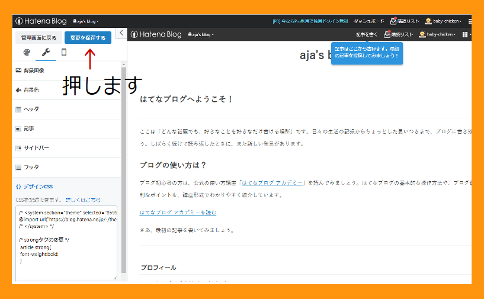Image resolution: width=484 pixels, height=299 pixels.
Task: Expand the 記事 section
Action: coord(66,128)
